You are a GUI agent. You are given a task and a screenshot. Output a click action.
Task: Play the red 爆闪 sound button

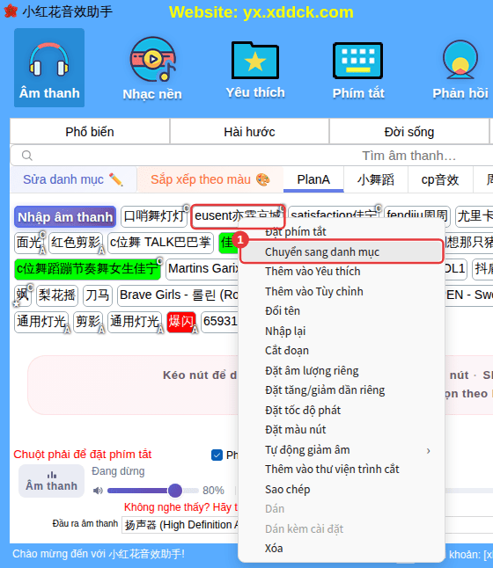click(181, 322)
